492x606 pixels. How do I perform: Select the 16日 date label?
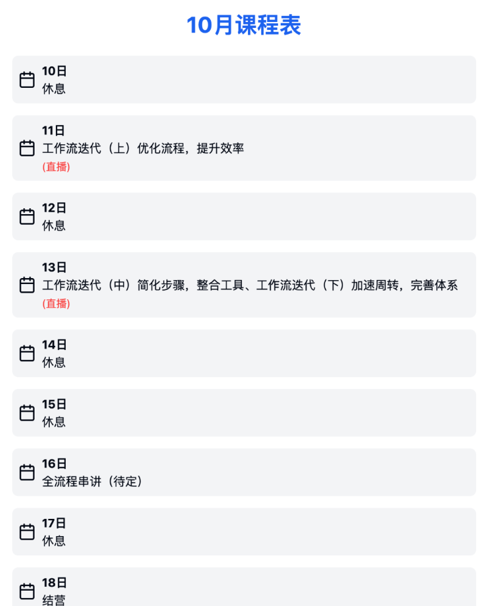click(x=55, y=464)
